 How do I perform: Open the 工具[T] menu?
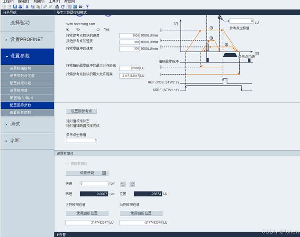(55, 1)
